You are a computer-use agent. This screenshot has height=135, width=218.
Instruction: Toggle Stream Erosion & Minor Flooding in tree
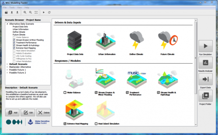[x=14, y=40]
